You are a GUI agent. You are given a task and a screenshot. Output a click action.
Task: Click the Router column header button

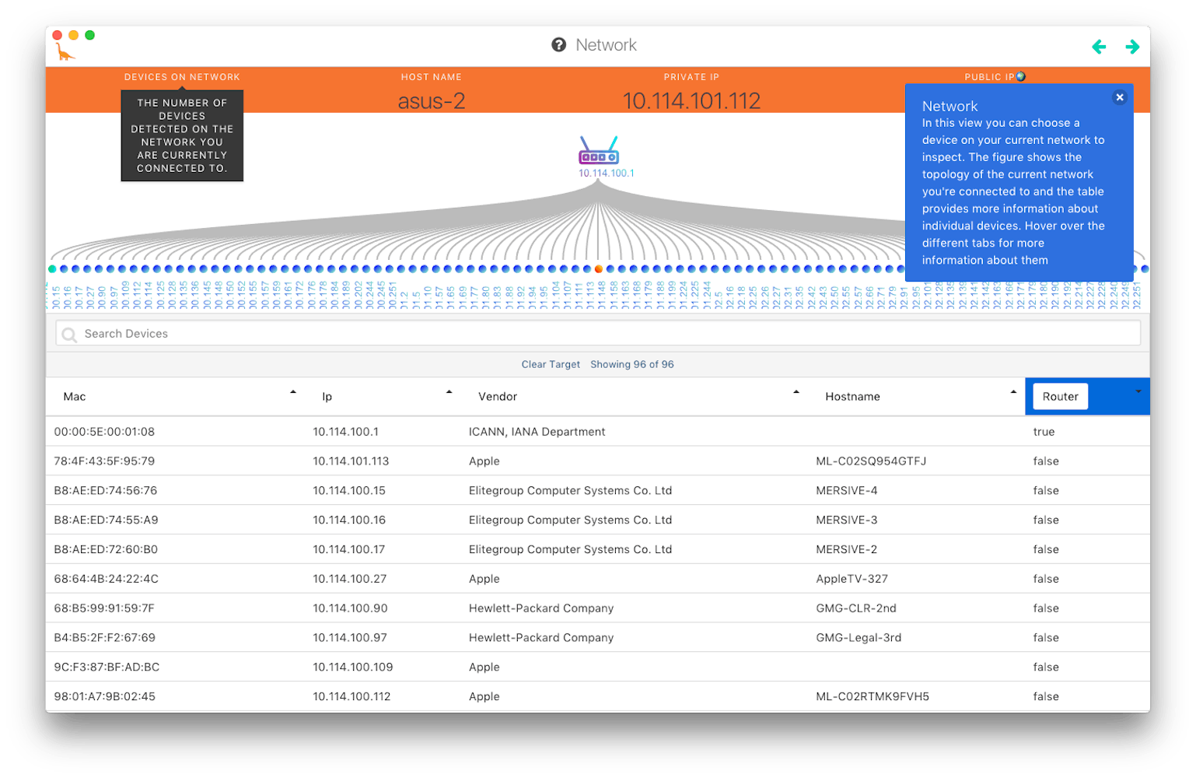pyautogui.click(x=1060, y=397)
